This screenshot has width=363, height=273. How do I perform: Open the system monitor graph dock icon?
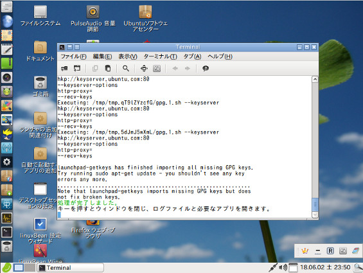(6, 218)
